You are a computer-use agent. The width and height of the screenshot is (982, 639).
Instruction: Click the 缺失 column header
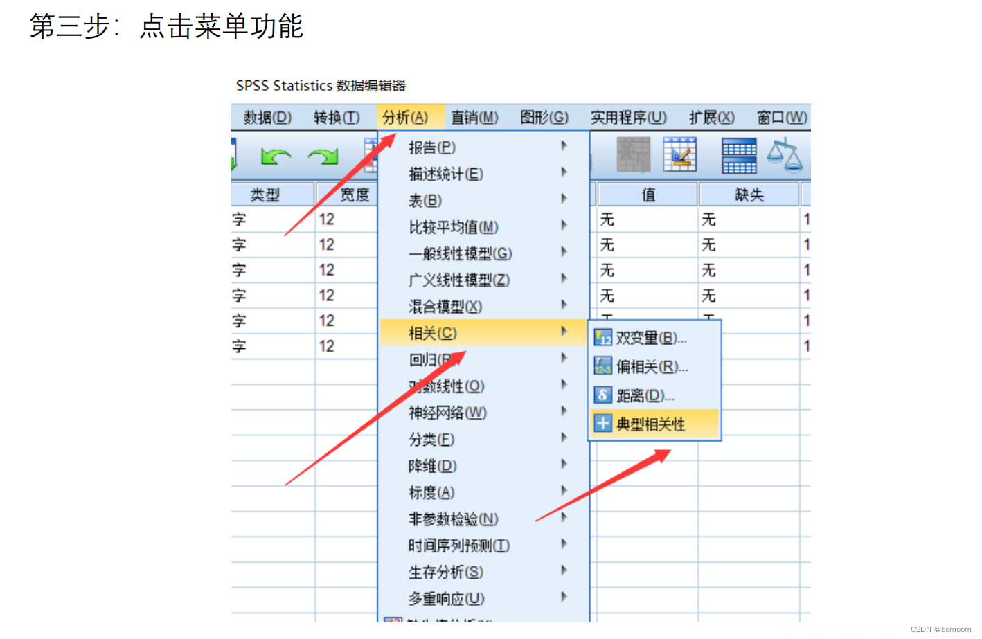coord(749,195)
